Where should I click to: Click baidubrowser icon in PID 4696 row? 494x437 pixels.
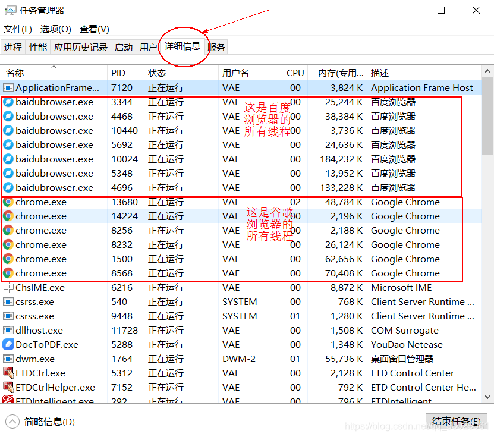[8, 187]
